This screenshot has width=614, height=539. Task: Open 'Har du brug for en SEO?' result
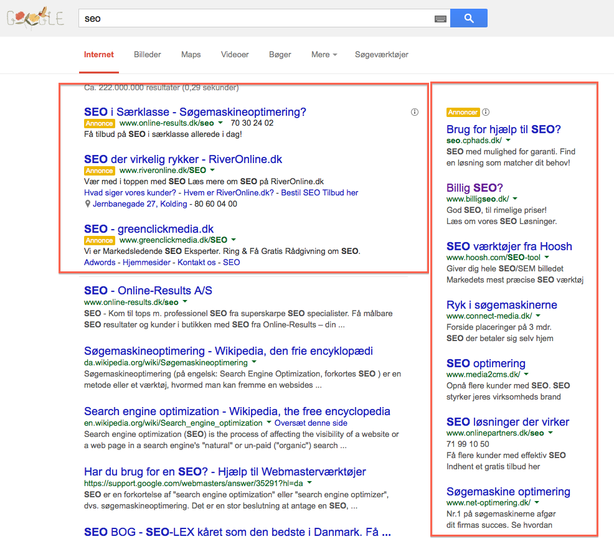pos(225,472)
